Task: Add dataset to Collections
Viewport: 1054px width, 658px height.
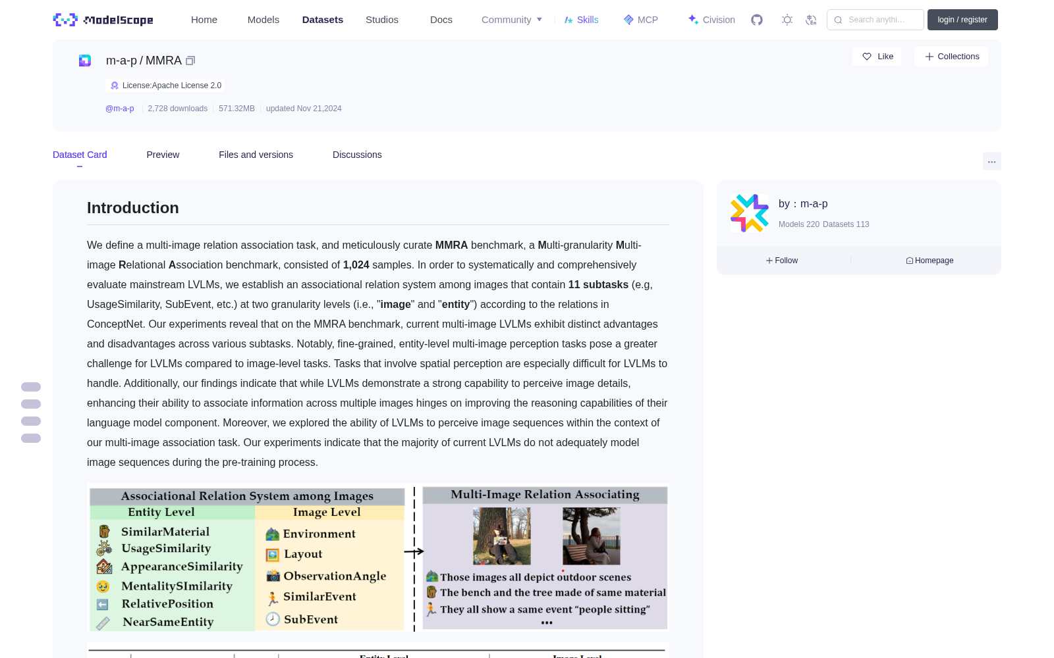Action: [x=951, y=57]
